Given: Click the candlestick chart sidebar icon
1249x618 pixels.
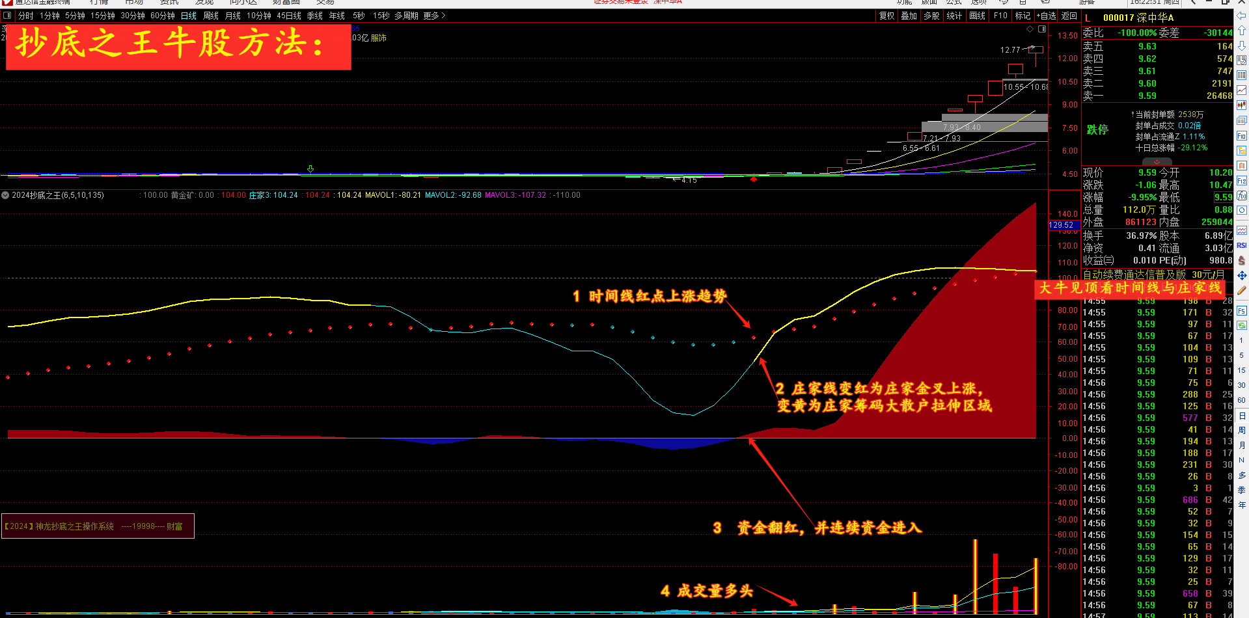Looking at the screenshot, I should coord(1242,105).
